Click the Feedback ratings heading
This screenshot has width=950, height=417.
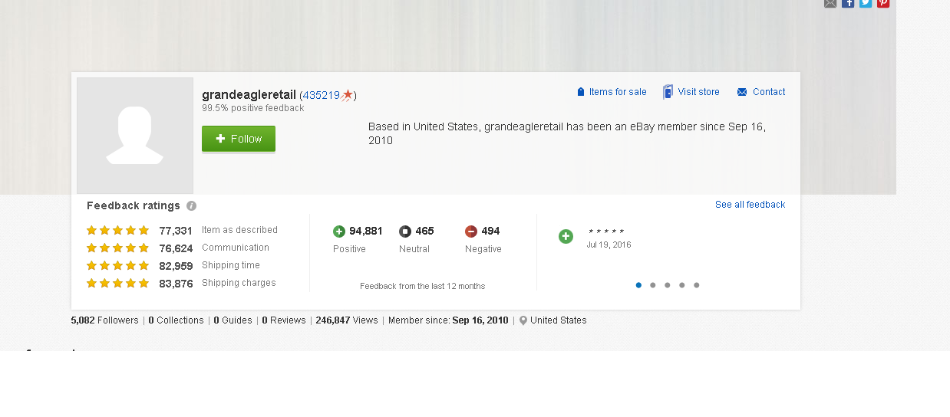pyautogui.click(x=134, y=205)
